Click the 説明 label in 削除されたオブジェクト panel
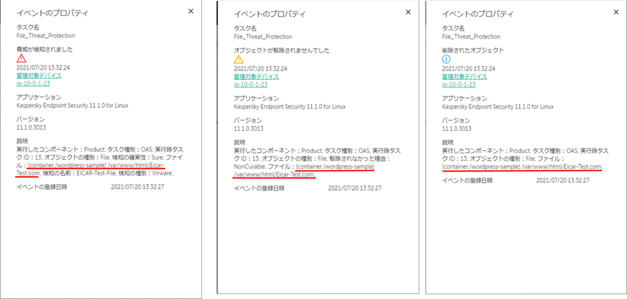Viewport: 627px width, 299px height. tap(448, 142)
